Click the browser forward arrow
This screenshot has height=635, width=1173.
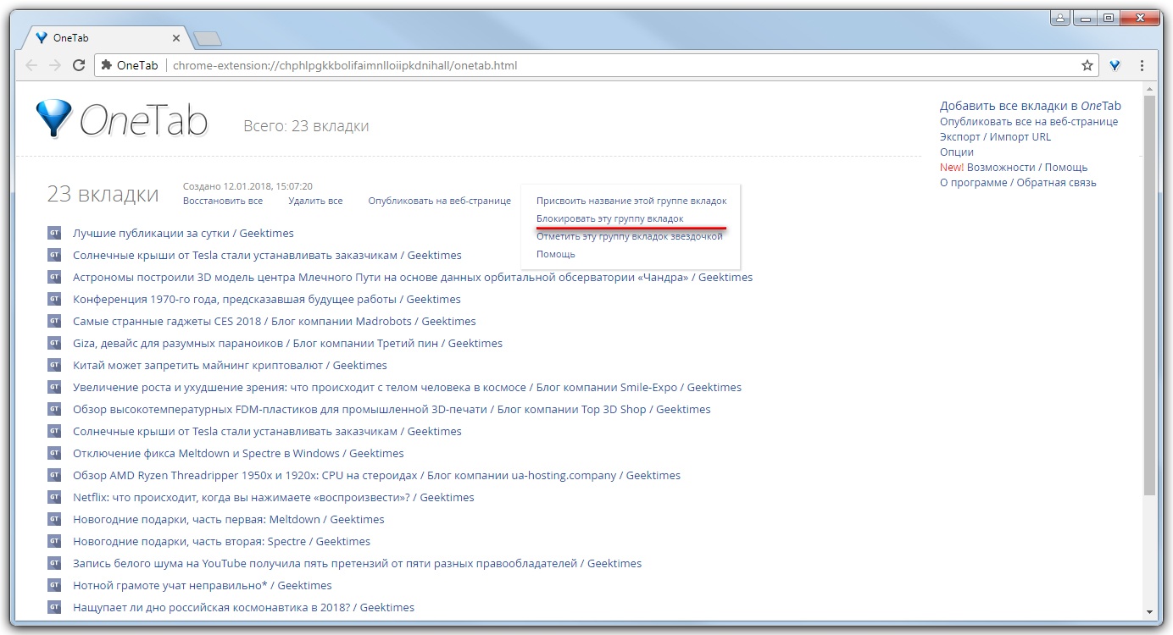coord(55,65)
